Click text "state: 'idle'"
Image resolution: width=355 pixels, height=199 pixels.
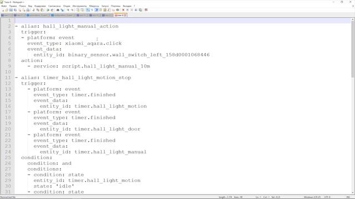[54, 186]
